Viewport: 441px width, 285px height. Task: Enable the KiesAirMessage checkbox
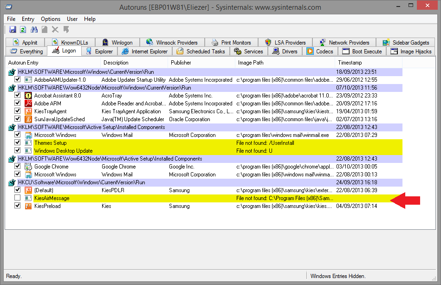point(18,198)
